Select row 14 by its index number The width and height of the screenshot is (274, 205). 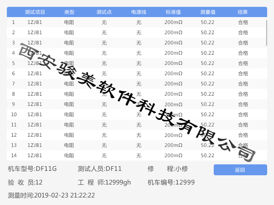point(14,156)
